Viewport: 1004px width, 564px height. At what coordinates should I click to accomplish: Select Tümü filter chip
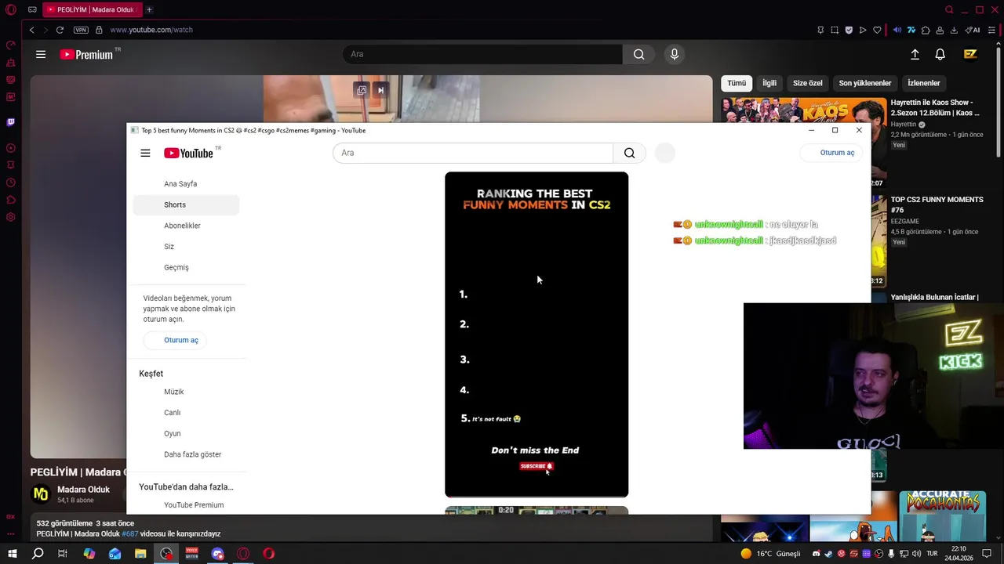coord(737,83)
